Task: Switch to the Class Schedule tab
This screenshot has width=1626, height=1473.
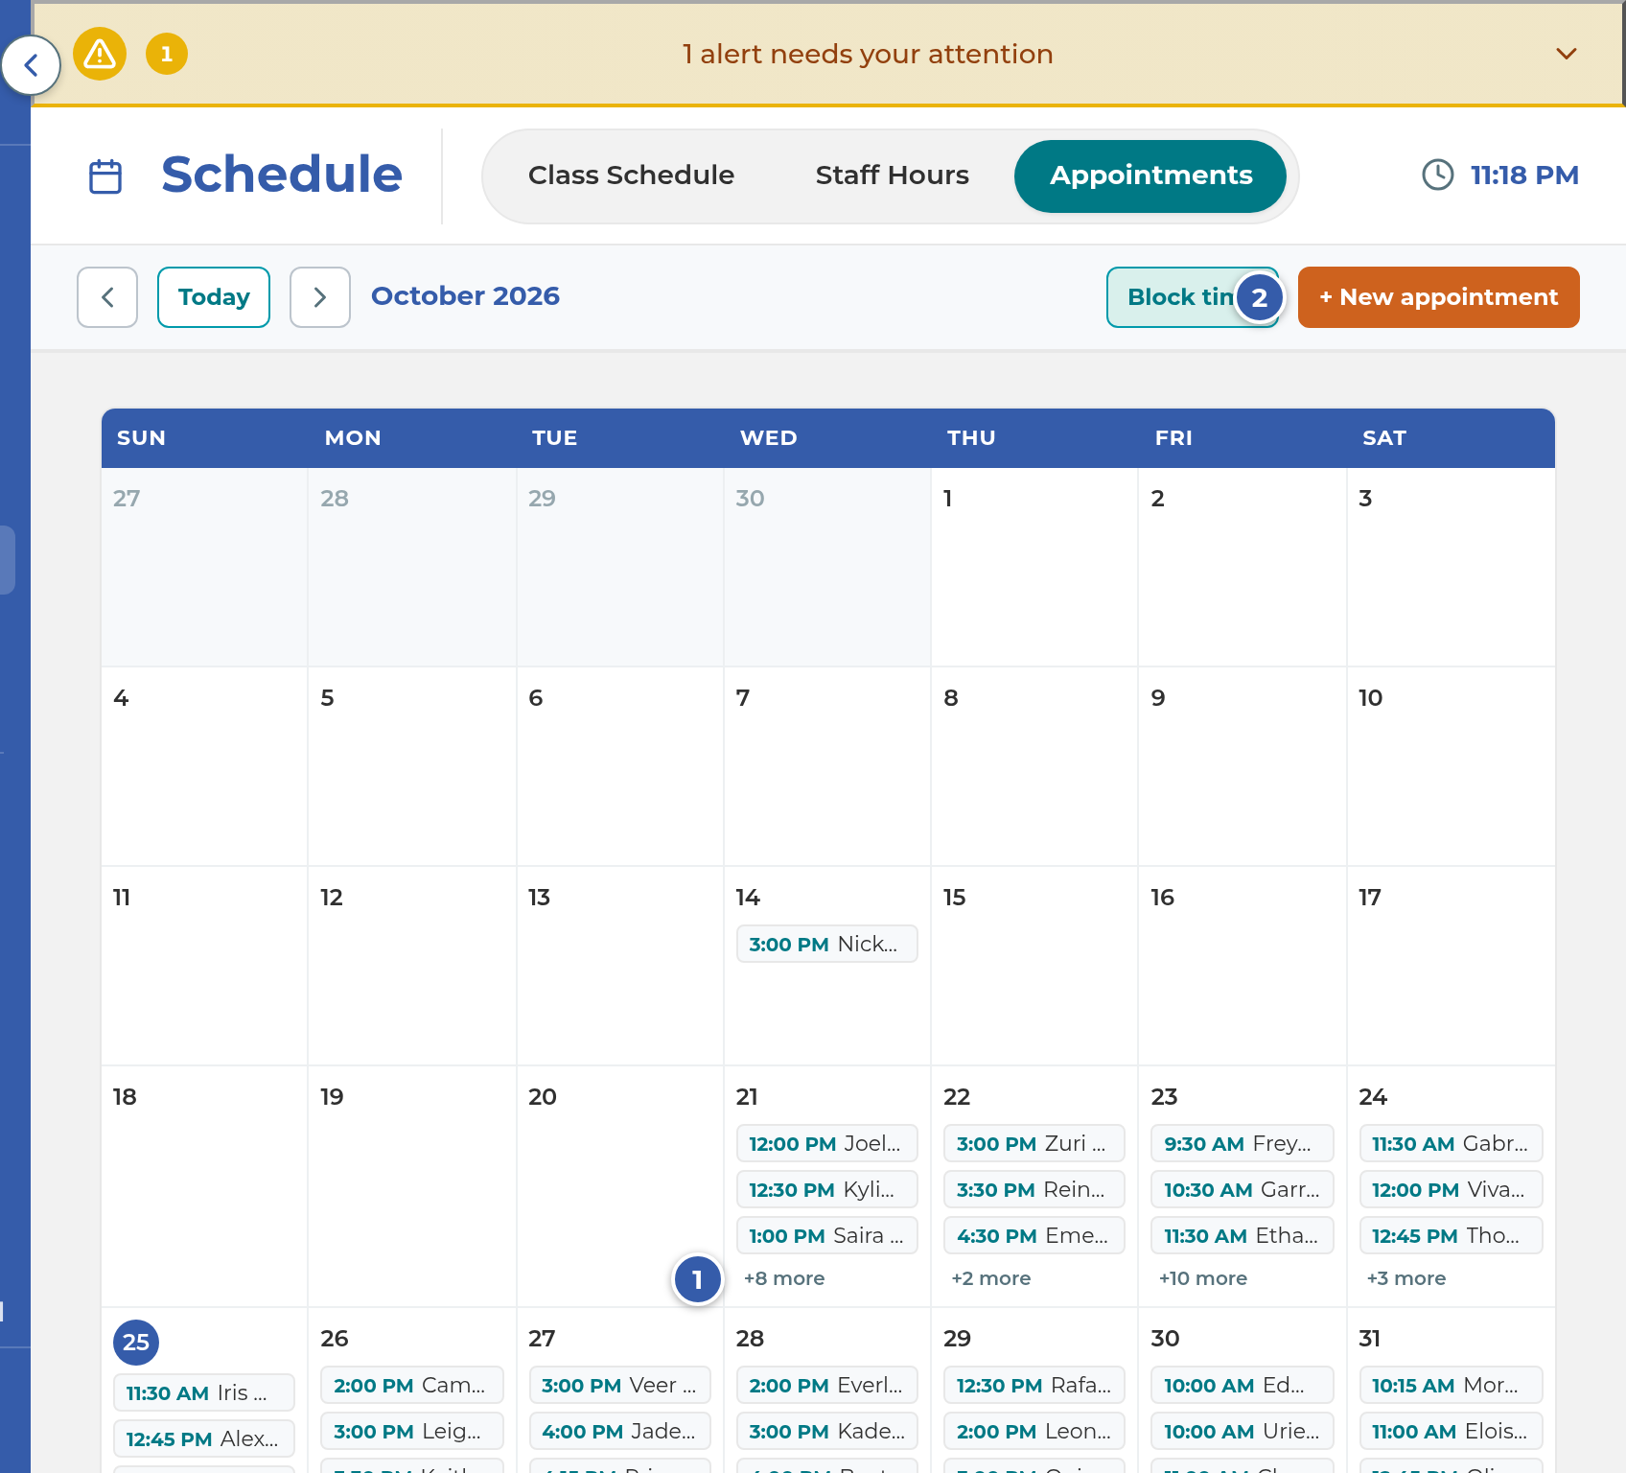Action: coord(631,175)
